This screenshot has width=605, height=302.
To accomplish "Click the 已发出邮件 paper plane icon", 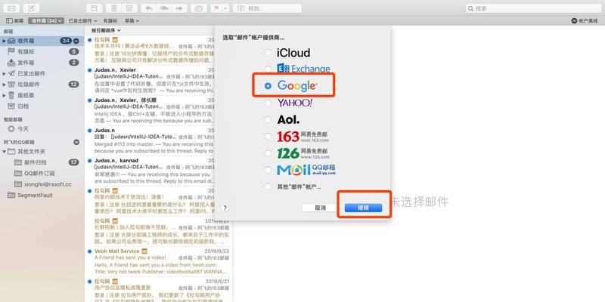I will (11, 73).
